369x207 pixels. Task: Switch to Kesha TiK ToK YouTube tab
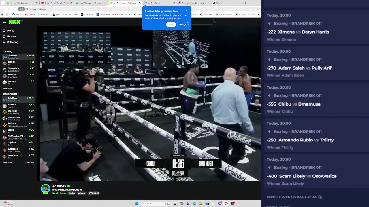[x=57, y=3]
